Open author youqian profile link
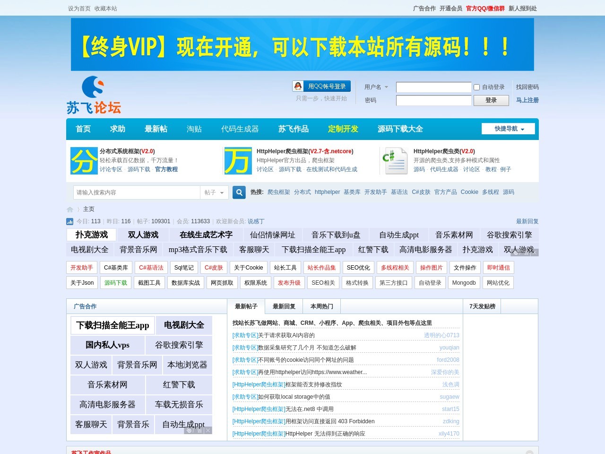 449,348
